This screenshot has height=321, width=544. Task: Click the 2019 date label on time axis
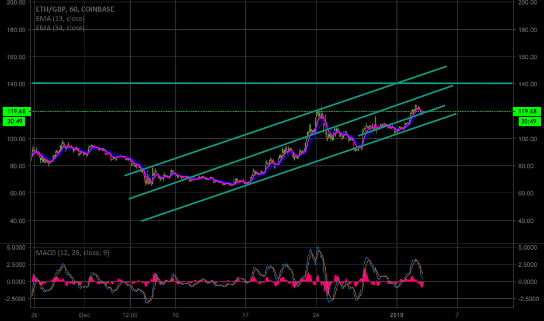[x=396, y=315]
